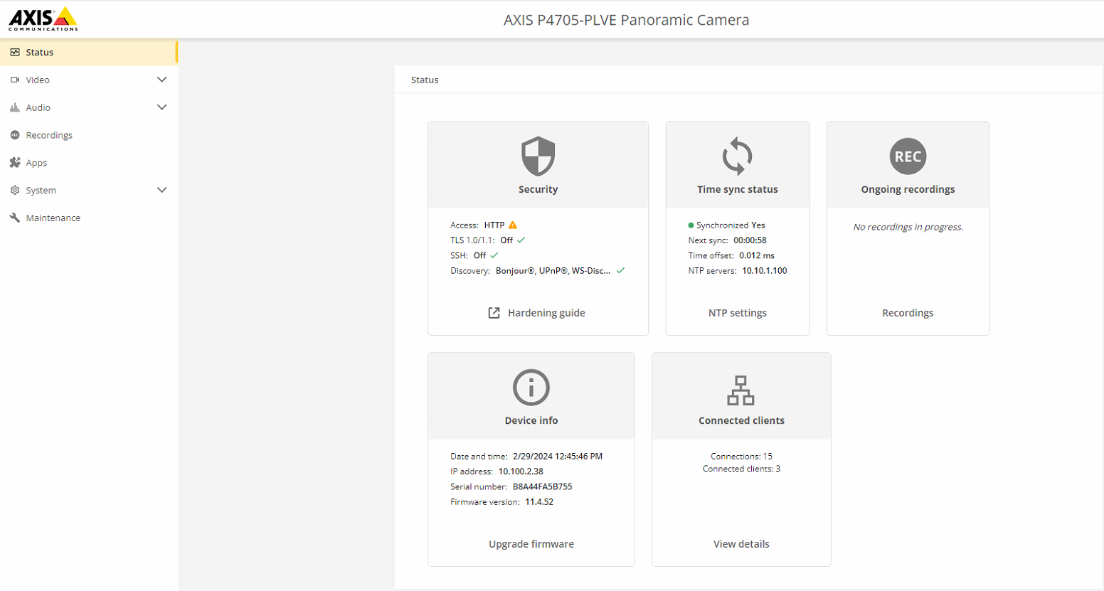Image resolution: width=1104 pixels, height=591 pixels.
Task: Expand the Audio menu chevron
Action: click(x=161, y=107)
